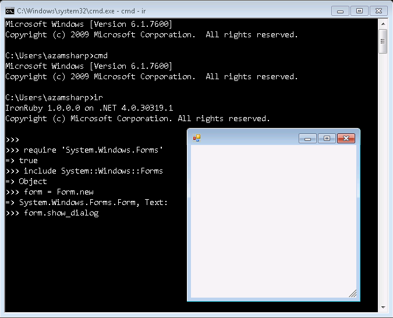The width and height of the screenshot is (393, 318).
Task: Close the blank Form dialog
Action: pos(346,139)
